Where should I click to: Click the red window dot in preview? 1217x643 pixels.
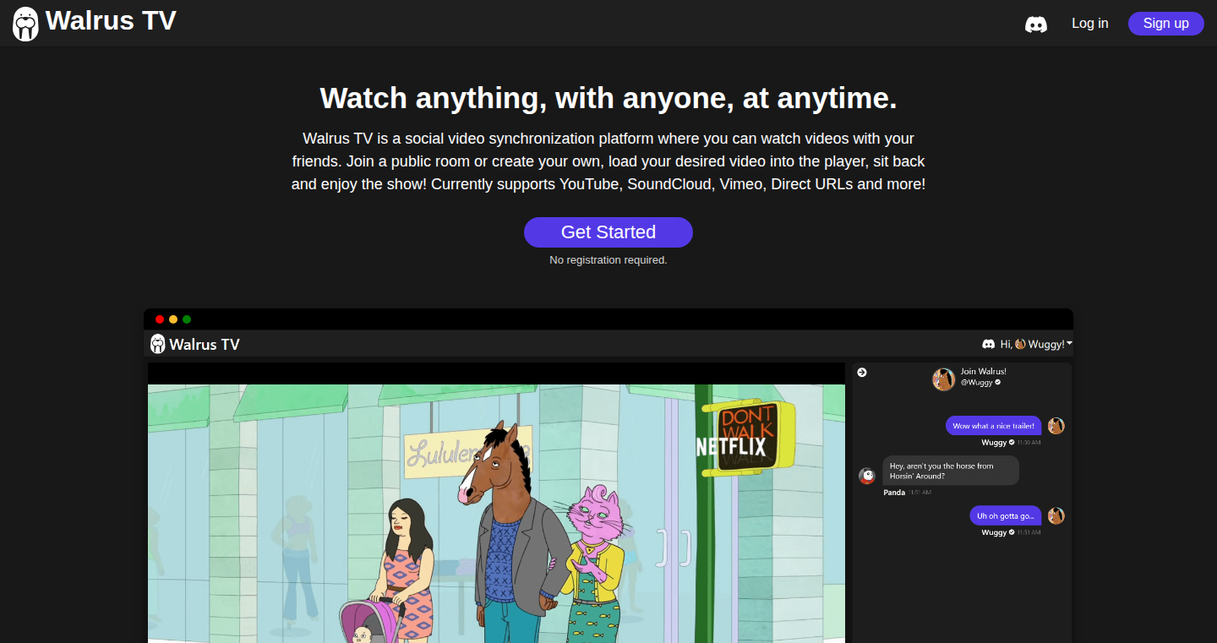click(160, 319)
